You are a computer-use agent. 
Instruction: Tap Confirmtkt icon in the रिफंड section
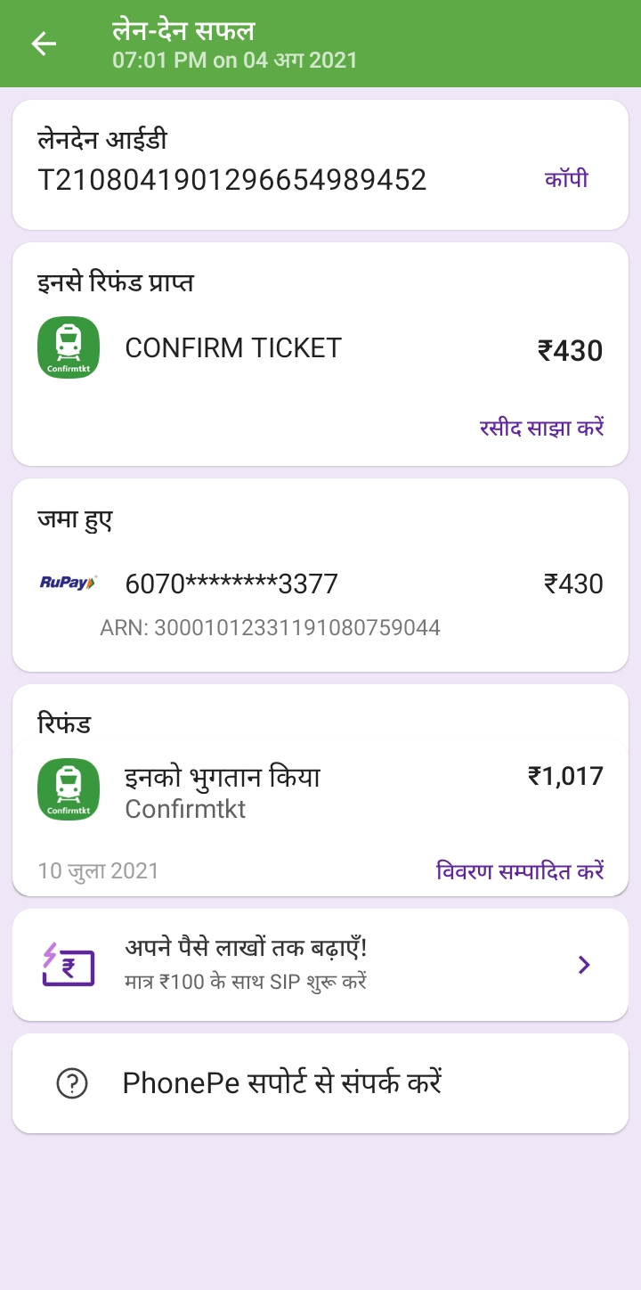[x=69, y=789]
